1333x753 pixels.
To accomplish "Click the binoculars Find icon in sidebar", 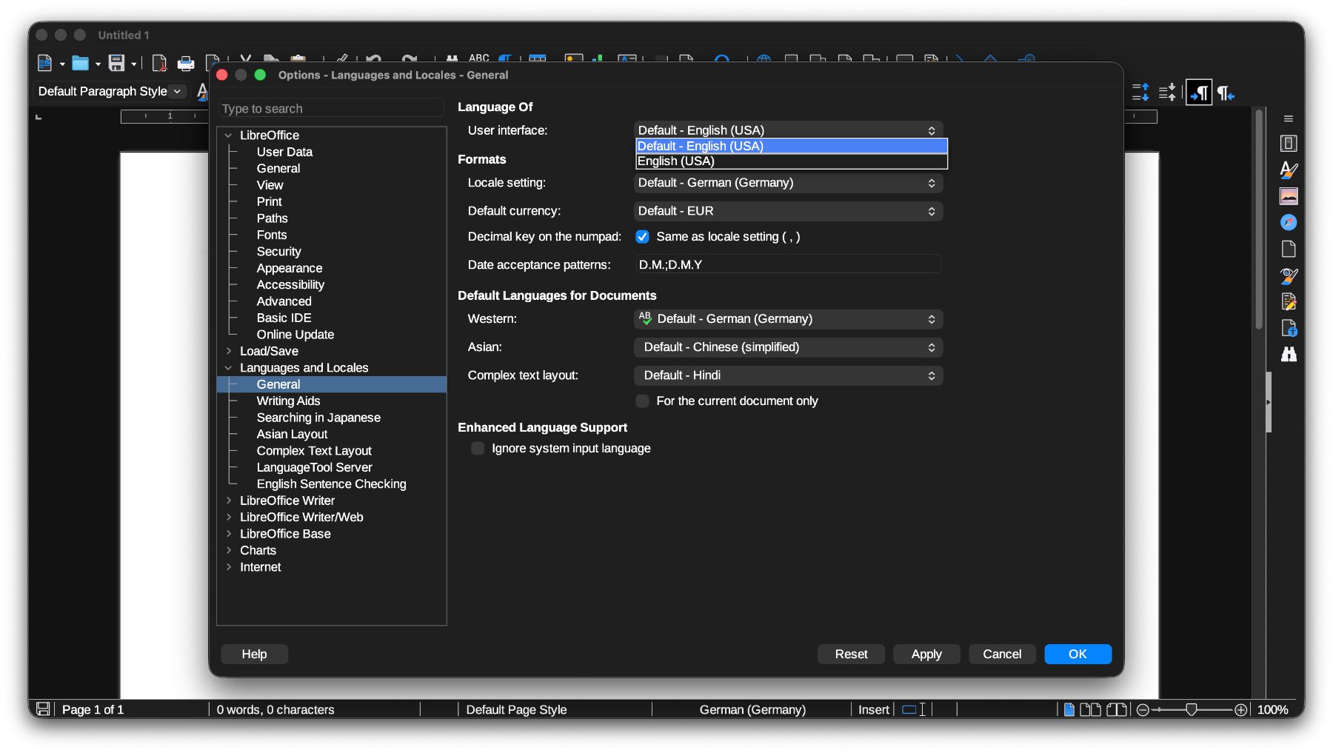I will pos(1289,355).
